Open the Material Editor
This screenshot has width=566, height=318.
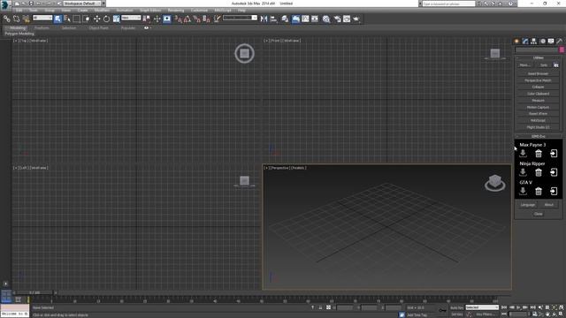point(326,19)
